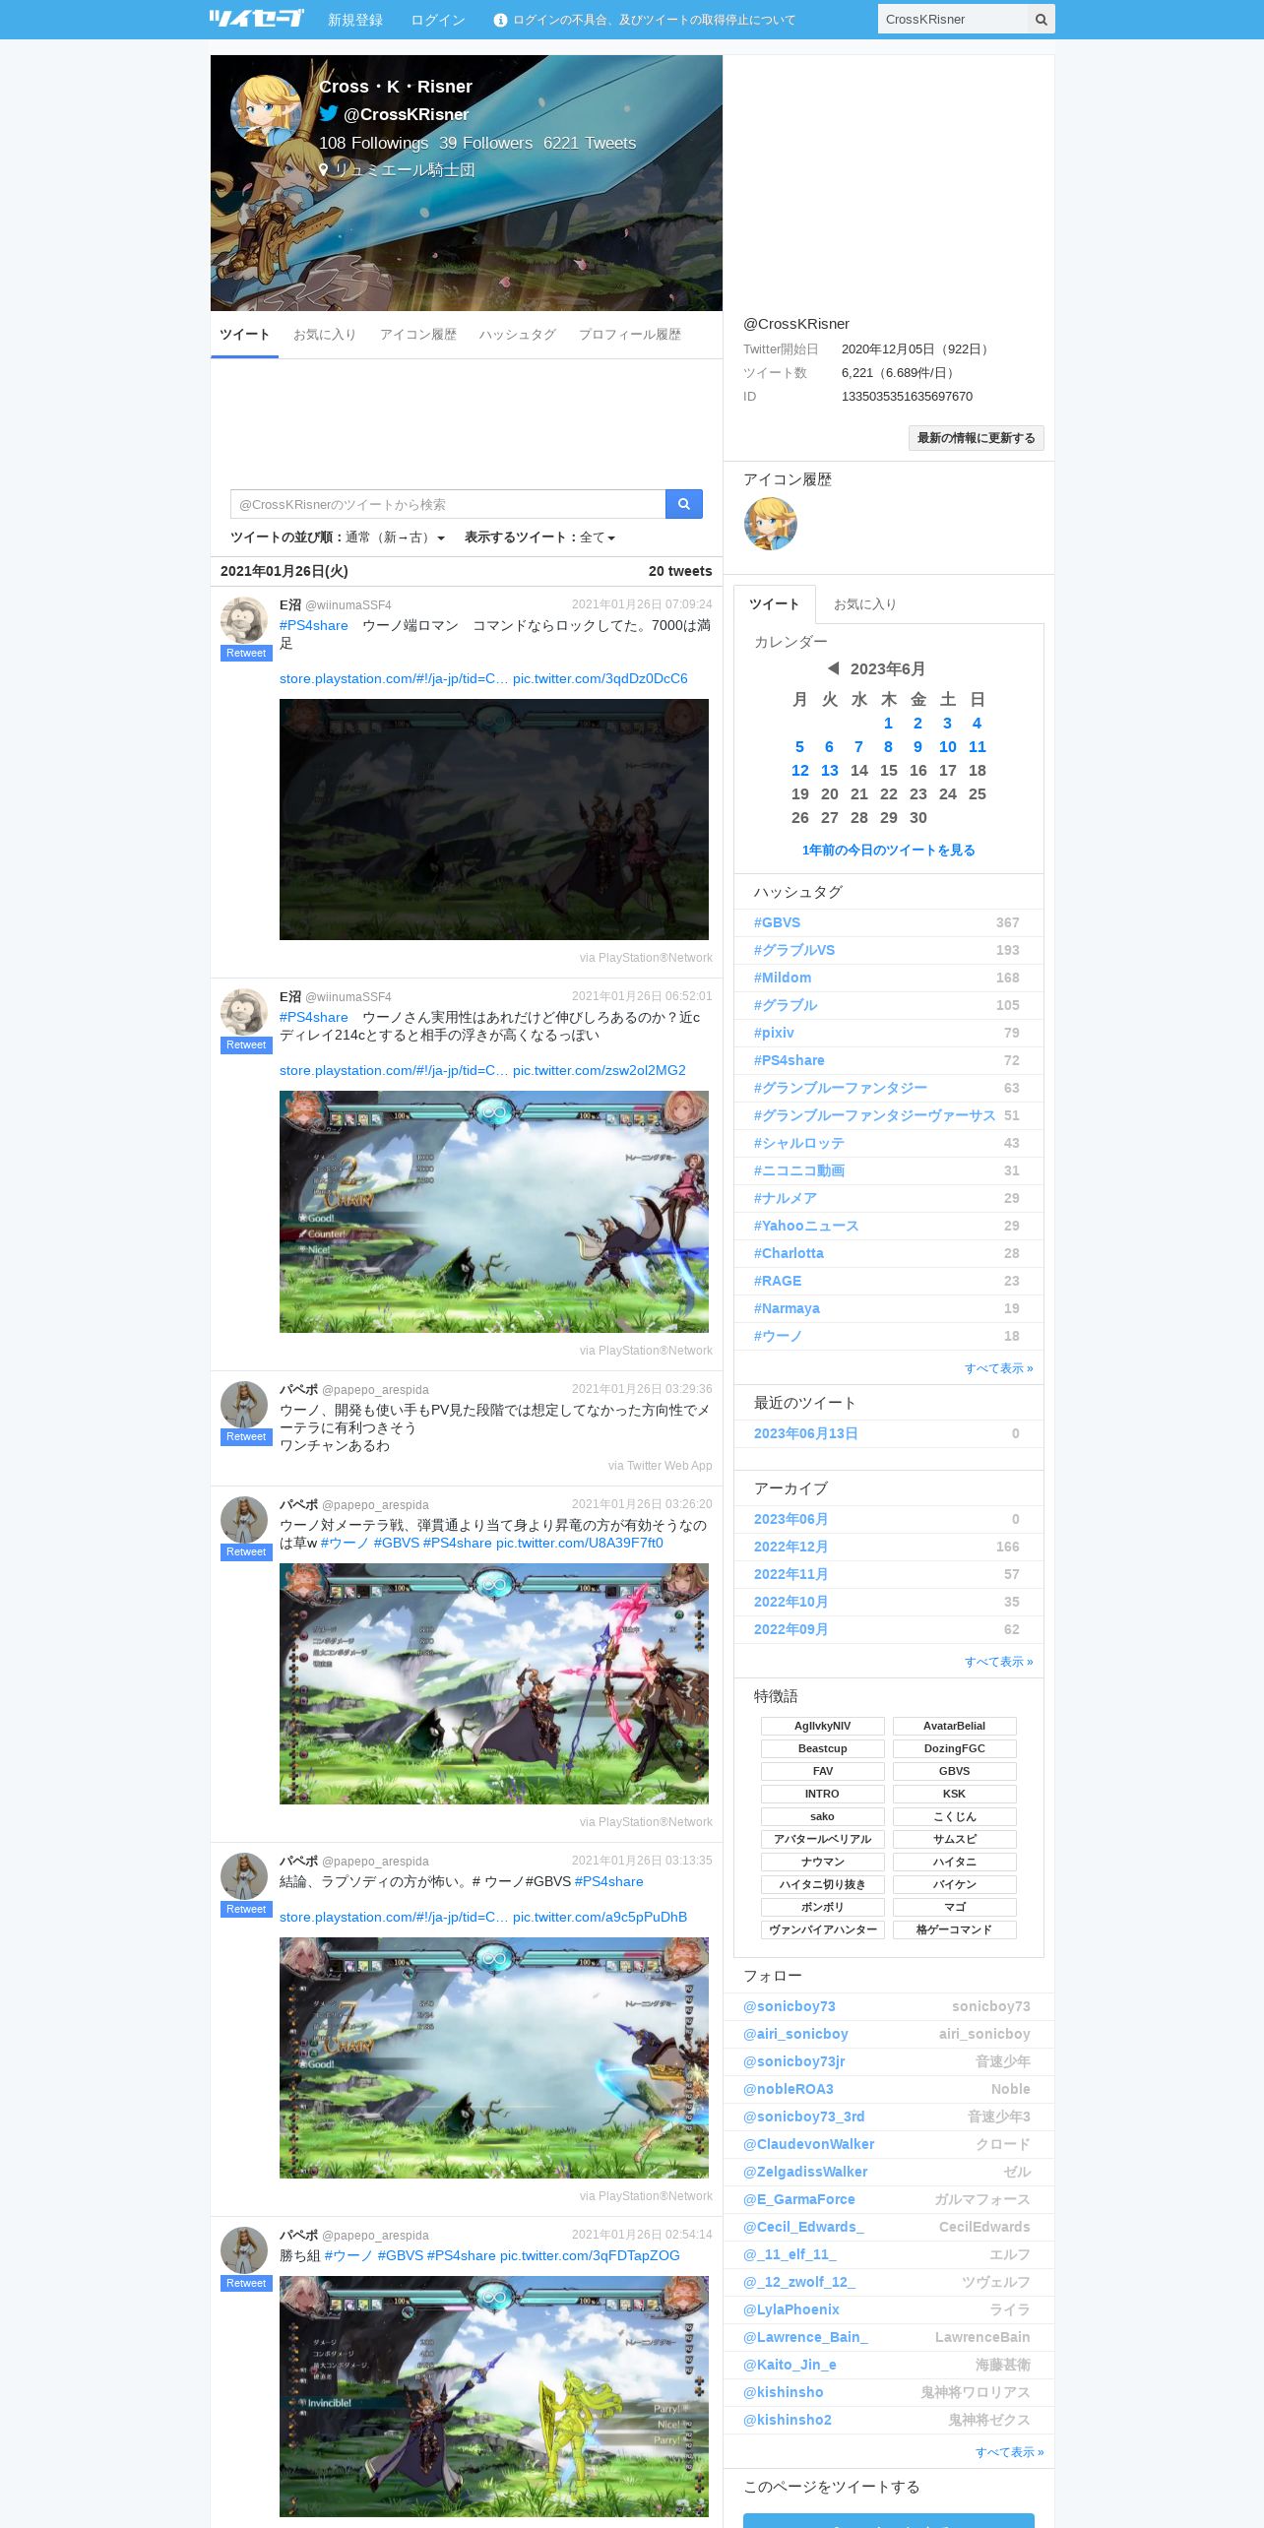
Task: Click パペポ's avatar on the 03:29:36 tweet
Action: 244,1405
